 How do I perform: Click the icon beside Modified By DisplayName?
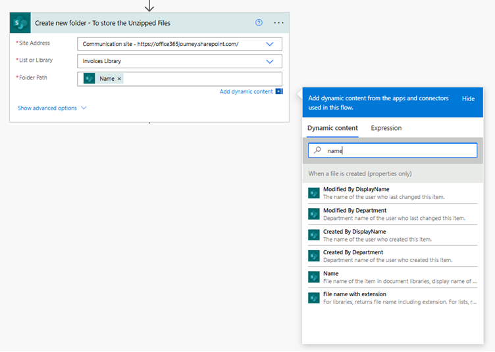coord(314,193)
